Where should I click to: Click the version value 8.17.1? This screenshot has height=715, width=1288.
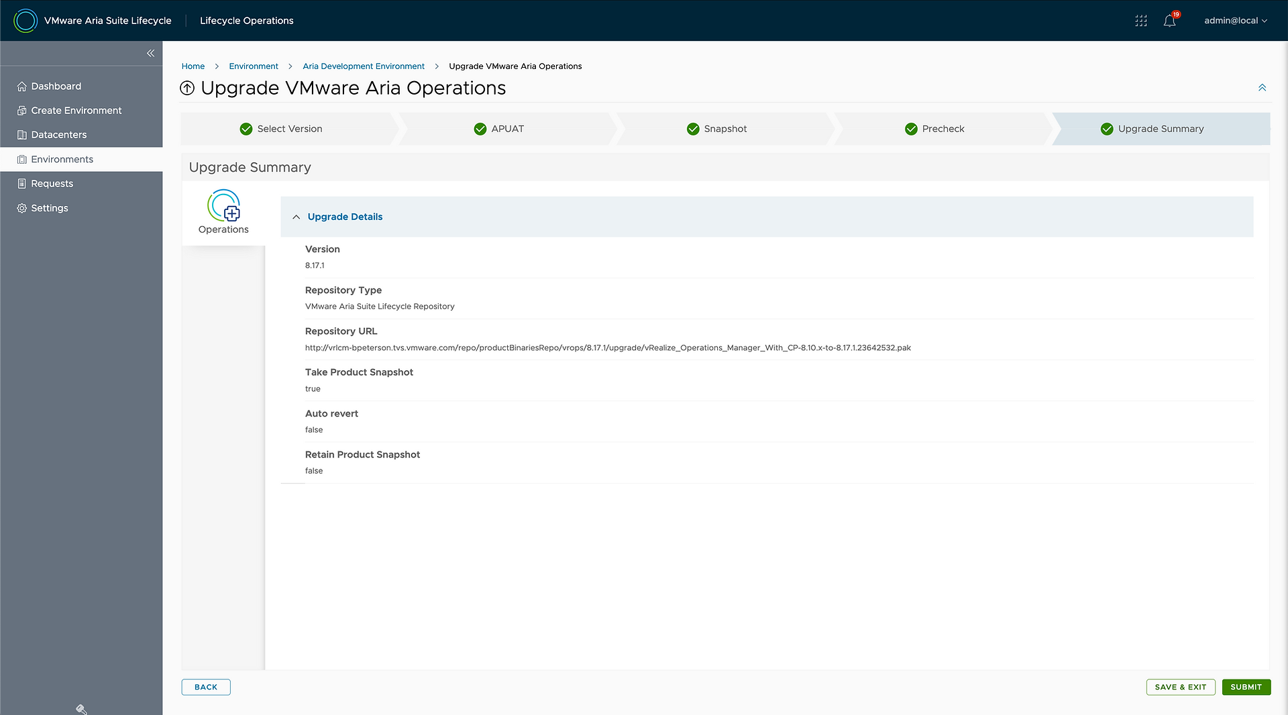click(x=315, y=266)
